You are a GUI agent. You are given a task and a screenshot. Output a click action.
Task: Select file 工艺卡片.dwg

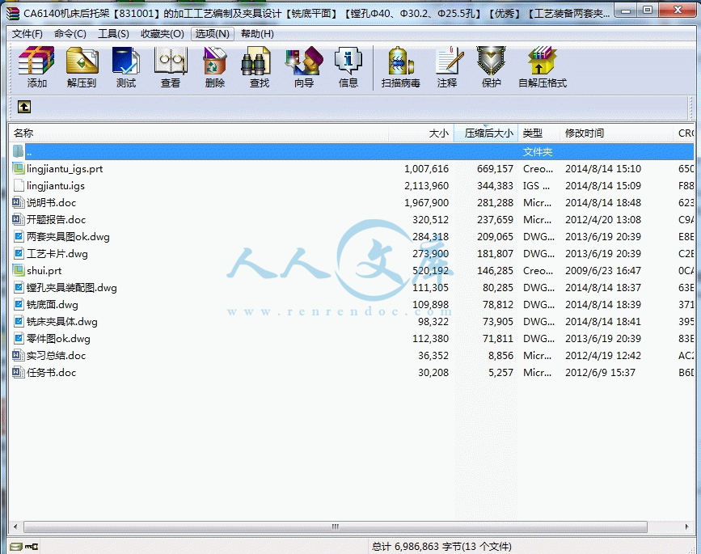[x=57, y=253]
